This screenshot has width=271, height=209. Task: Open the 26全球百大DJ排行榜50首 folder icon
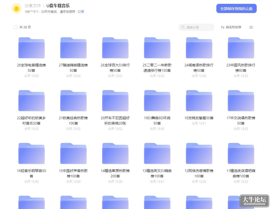pyautogui.click(x=115, y=48)
